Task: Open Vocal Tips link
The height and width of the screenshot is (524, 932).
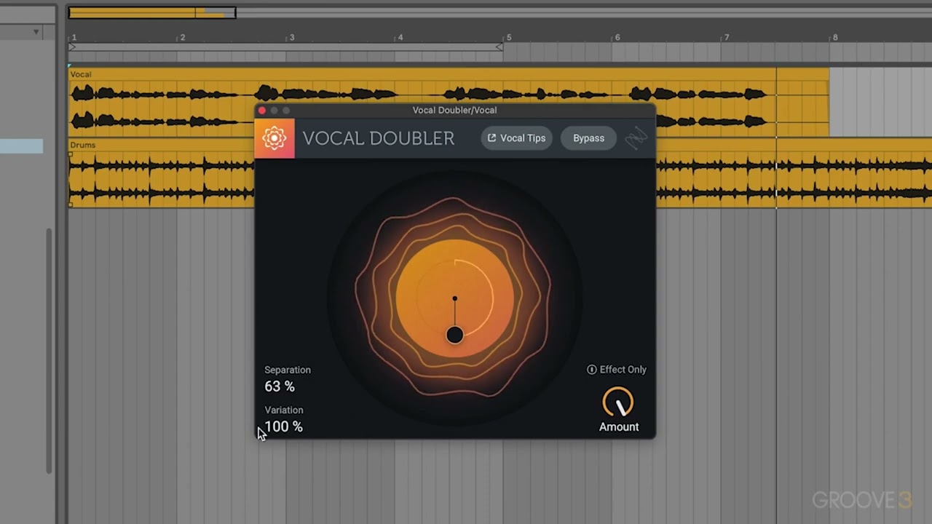Action: tap(516, 138)
